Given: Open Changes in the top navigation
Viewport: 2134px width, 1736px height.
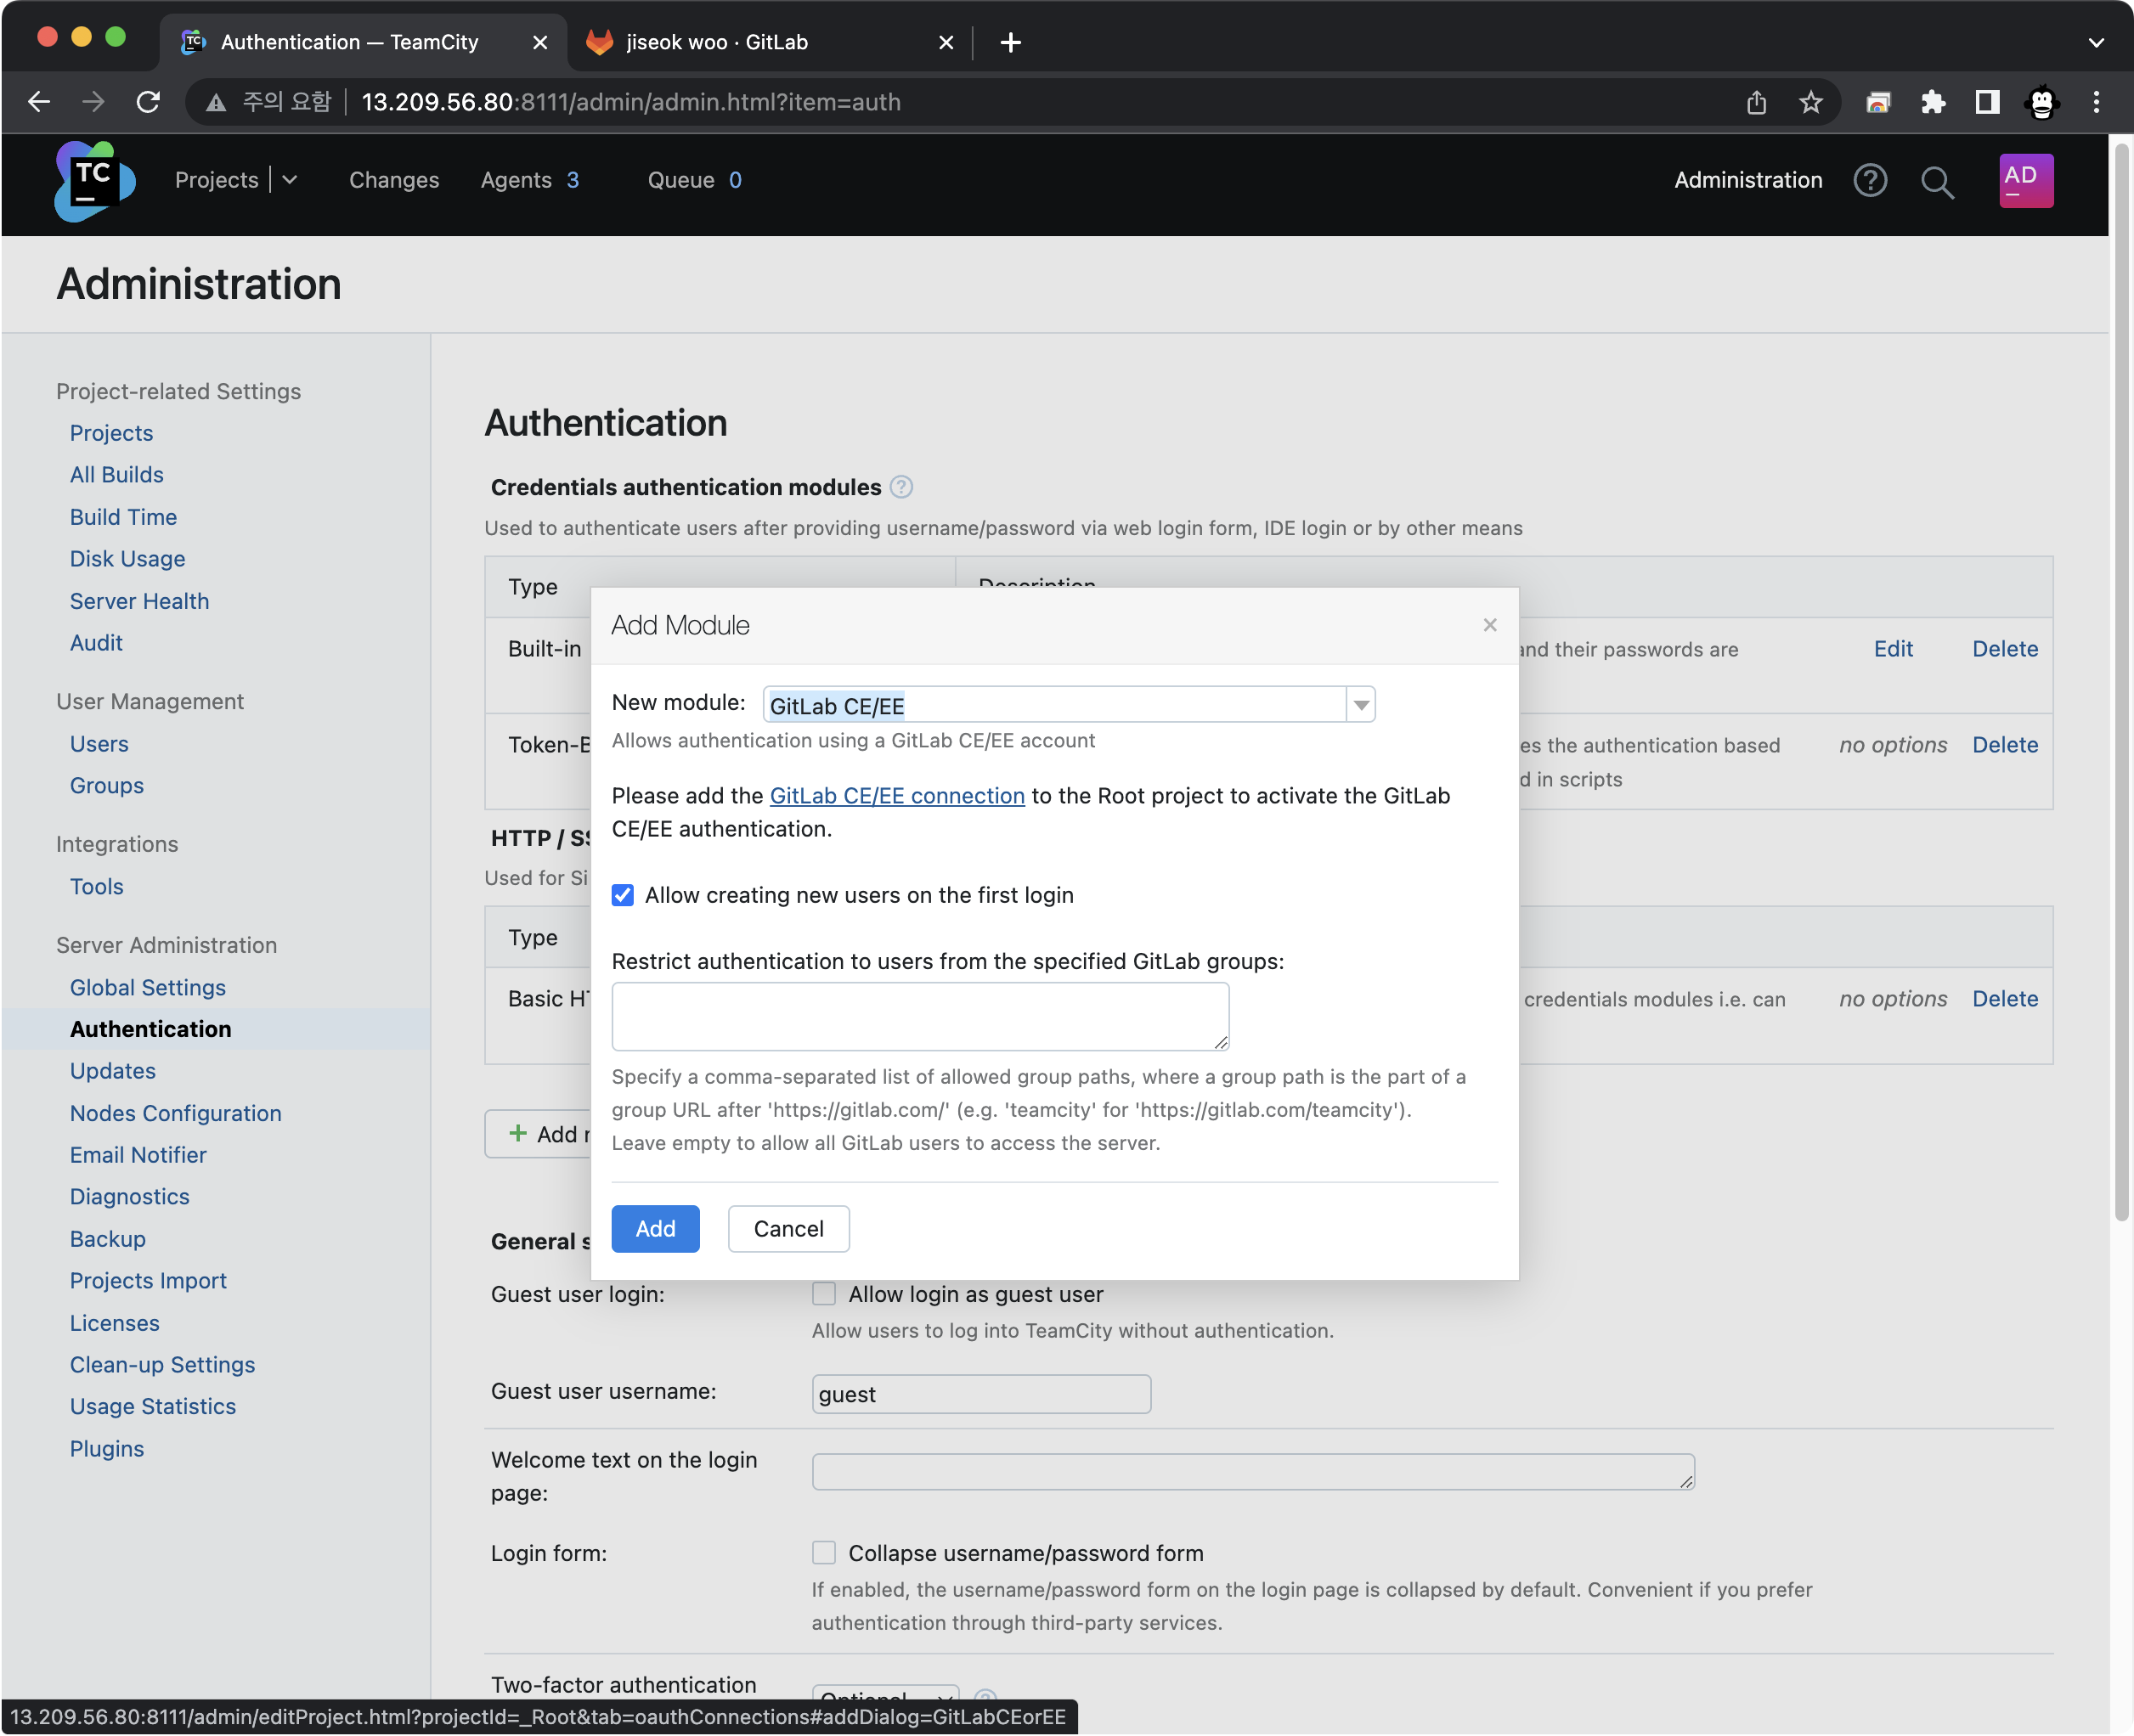Looking at the screenshot, I should coord(393,180).
